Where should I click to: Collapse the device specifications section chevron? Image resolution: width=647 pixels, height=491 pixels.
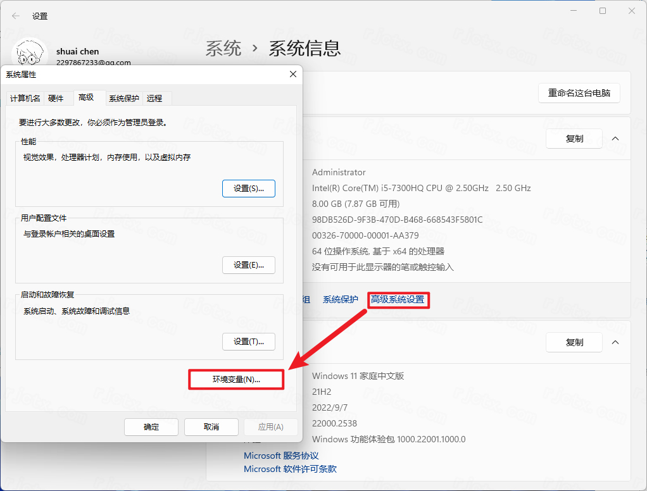click(x=615, y=139)
